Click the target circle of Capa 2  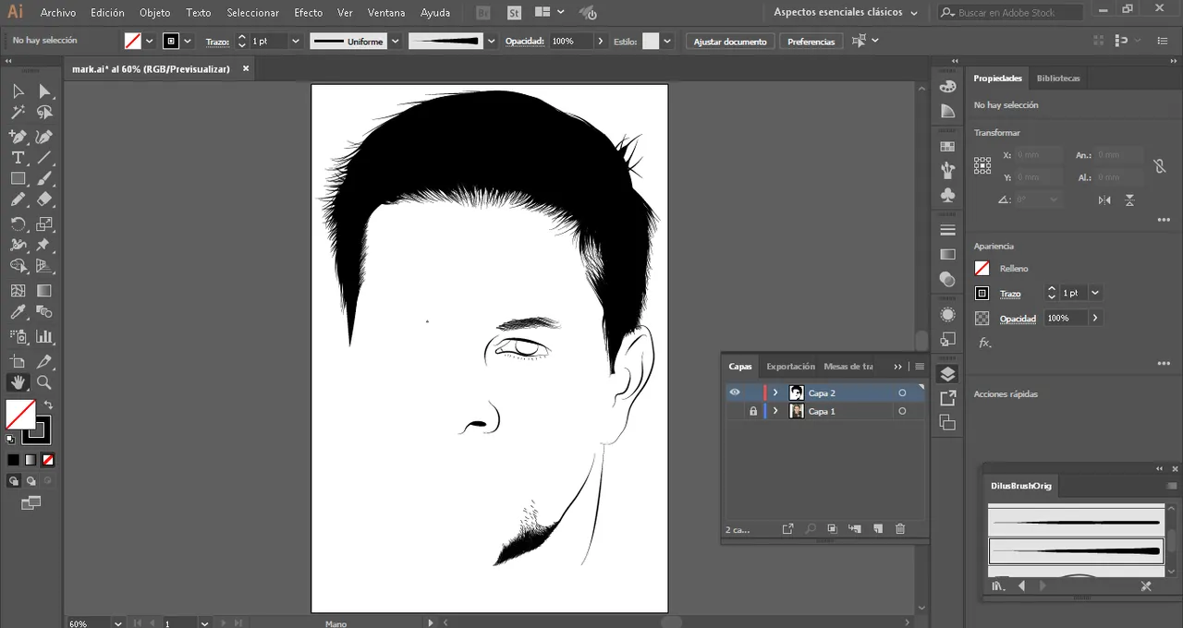pyautogui.click(x=902, y=393)
